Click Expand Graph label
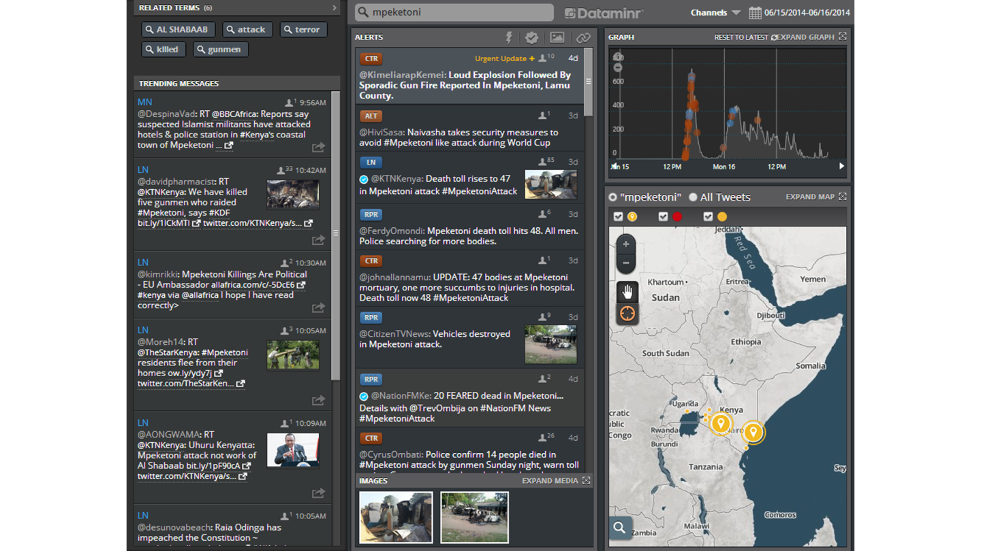This screenshot has height=551, width=981. tap(806, 37)
